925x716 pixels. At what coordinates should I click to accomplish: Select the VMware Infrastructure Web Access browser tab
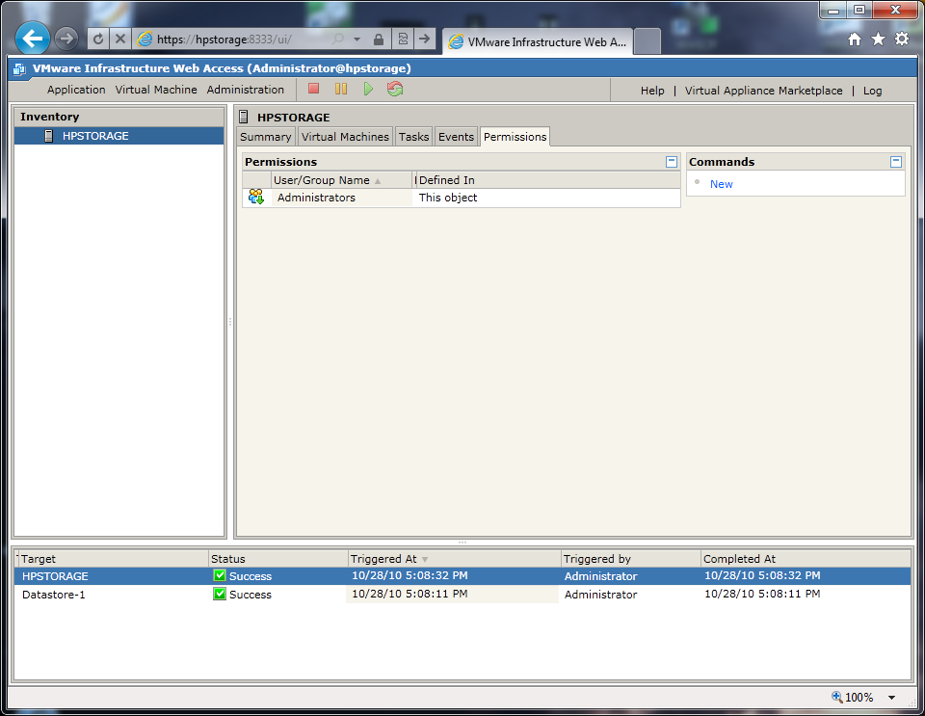click(x=538, y=41)
